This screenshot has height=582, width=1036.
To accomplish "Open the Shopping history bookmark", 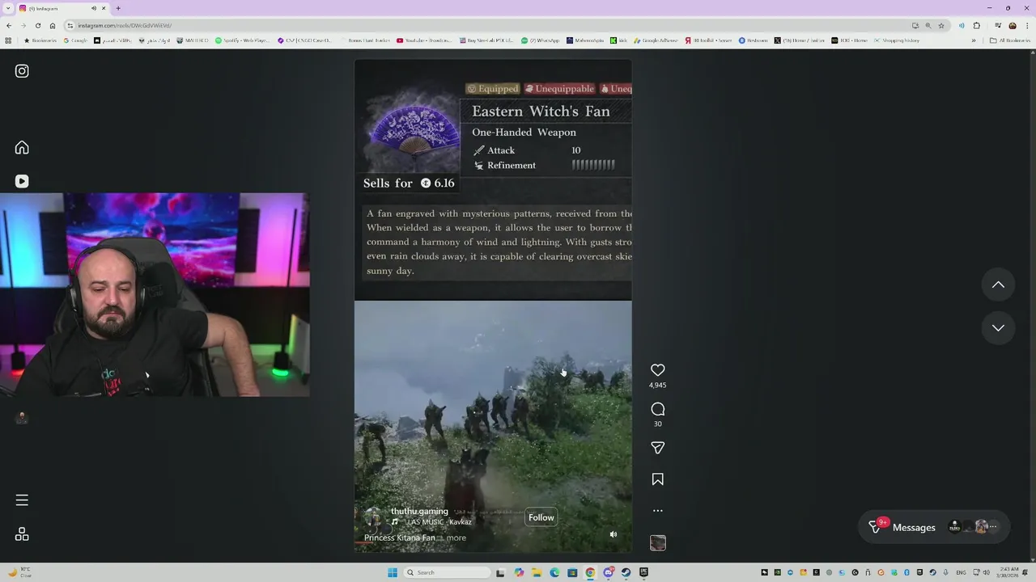I will pos(896,40).
